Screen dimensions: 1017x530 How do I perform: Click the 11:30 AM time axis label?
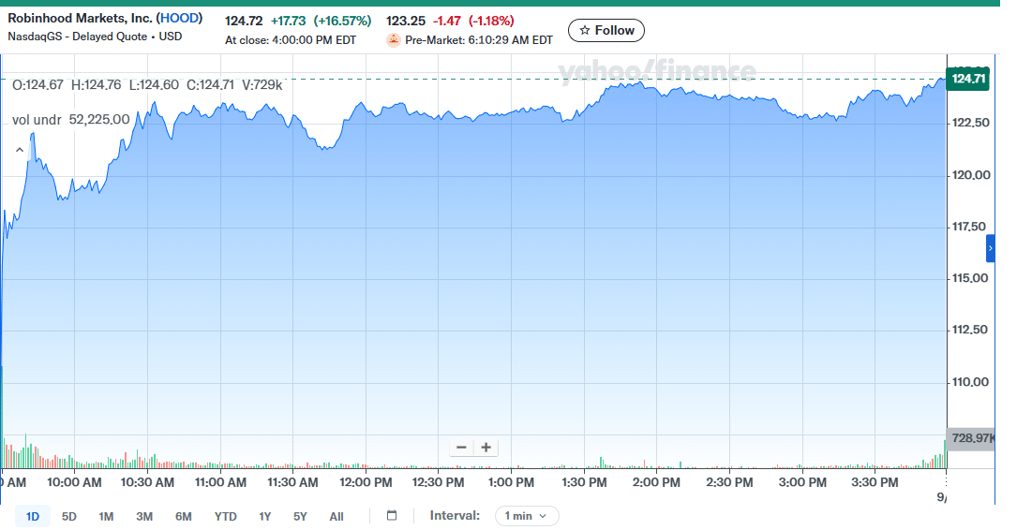point(292,482)
